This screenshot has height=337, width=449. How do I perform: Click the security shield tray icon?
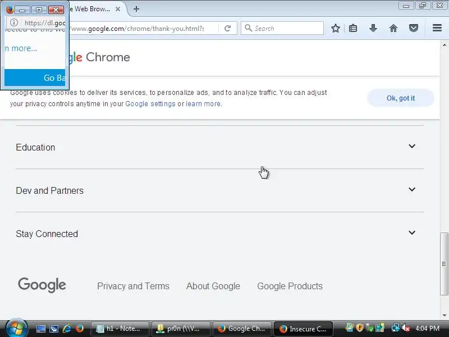pyautogui.click(x=359, y=328)
